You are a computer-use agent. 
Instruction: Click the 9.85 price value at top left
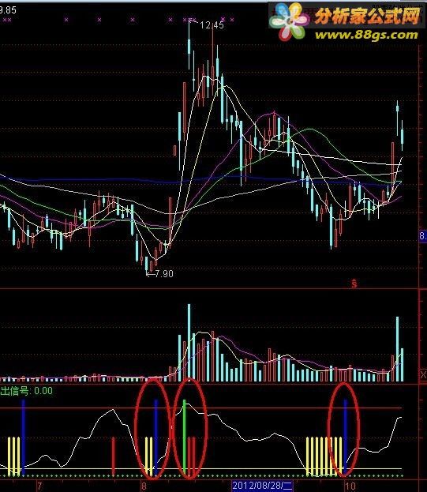[x=8, y=10]
